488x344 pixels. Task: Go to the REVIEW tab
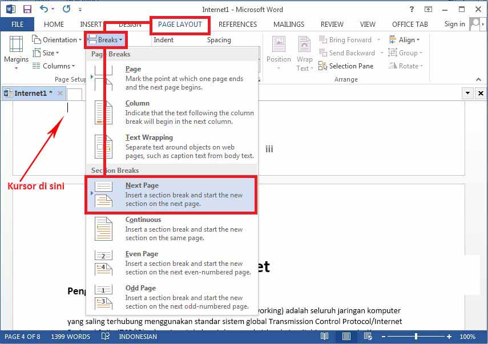point(332,25)
